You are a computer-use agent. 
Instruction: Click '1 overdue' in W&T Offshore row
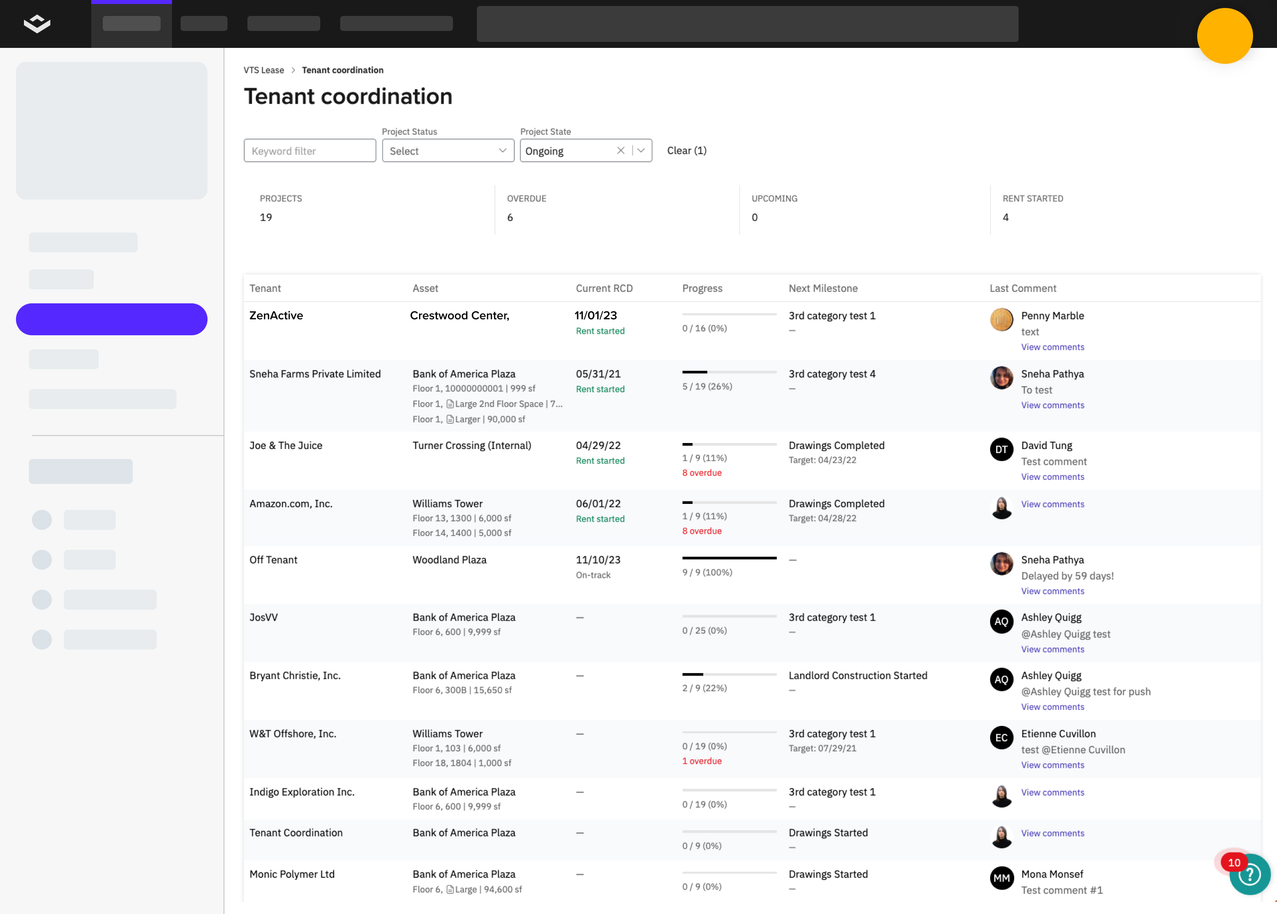tap(701, 761)
